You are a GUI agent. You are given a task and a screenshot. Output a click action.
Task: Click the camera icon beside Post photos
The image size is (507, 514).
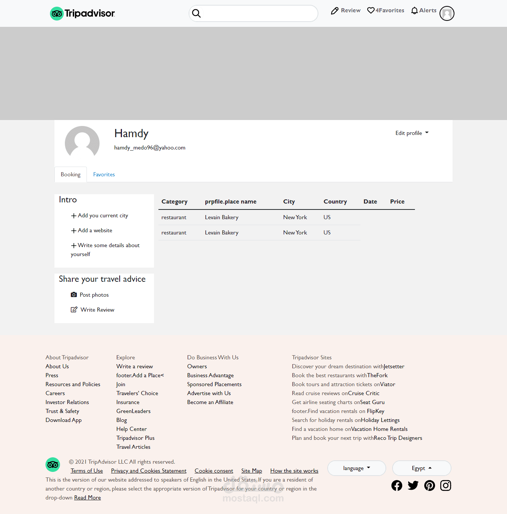click(74, 295)
